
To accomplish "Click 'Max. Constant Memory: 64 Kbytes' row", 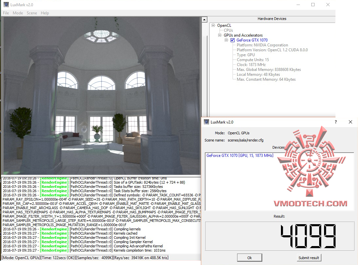I will tap(266, 79).
